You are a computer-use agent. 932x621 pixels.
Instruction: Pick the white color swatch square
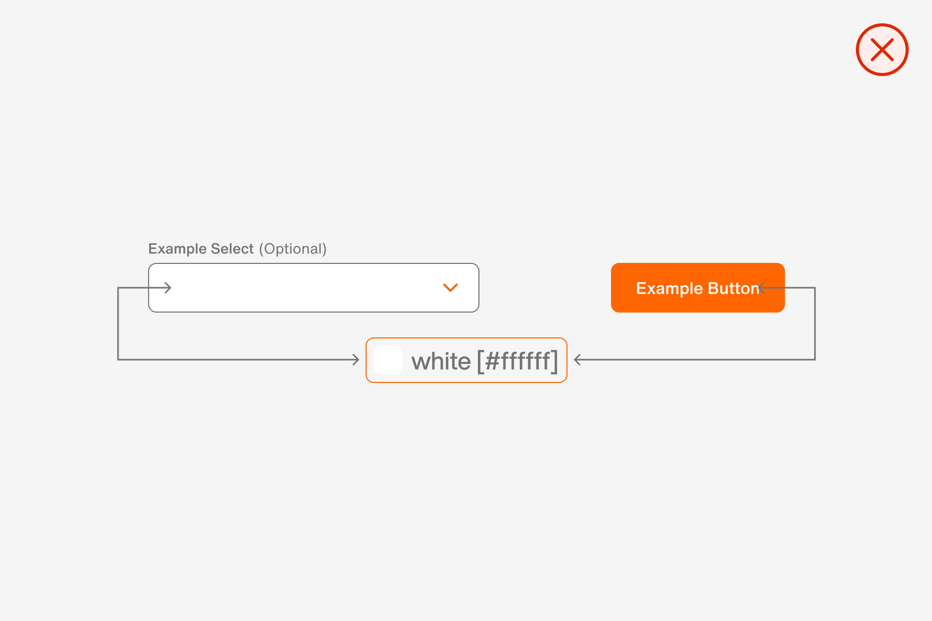point(388,360)
